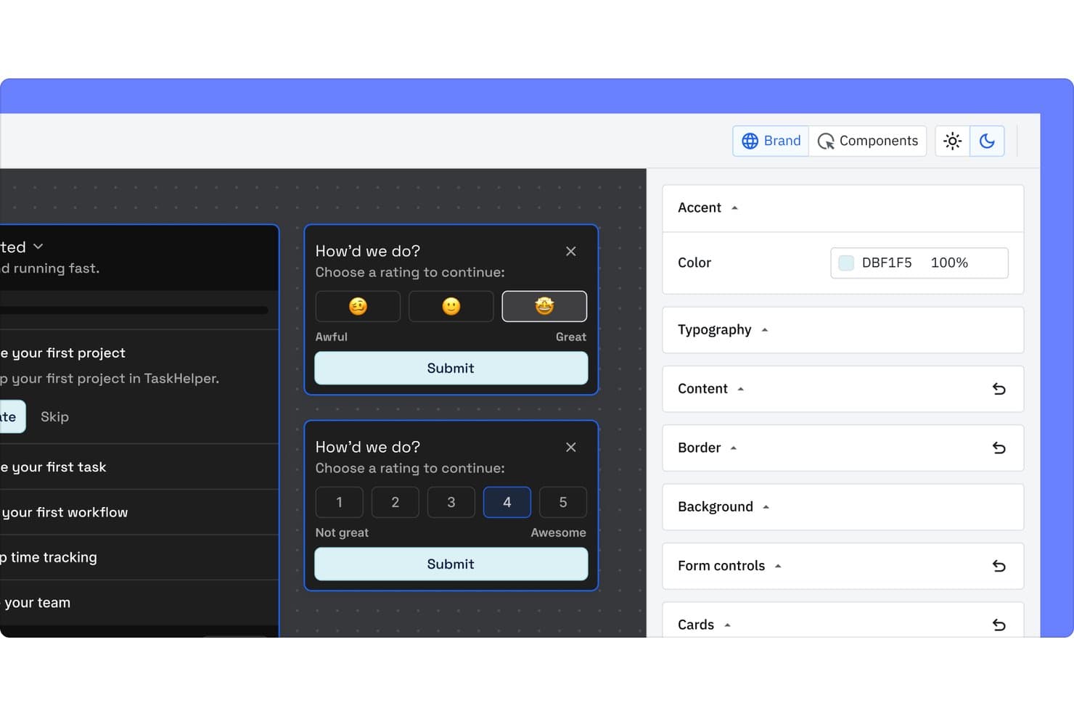Open the 'your team' checklist item
The image size is (1074, 716).
(x=139, y=603)
